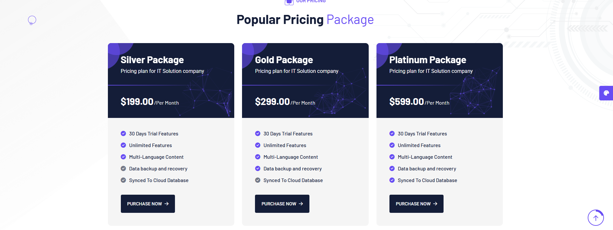Purchase the Gold Package now
This screenshot has height=230, width=613.
[x=282, y=204]
